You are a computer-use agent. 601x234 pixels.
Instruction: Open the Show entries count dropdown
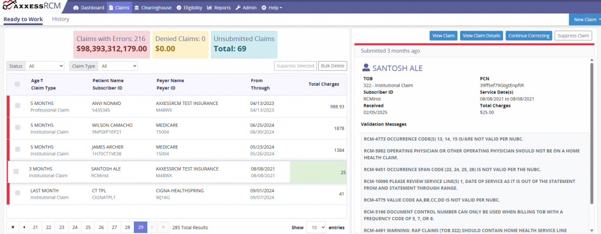[316, 227]
